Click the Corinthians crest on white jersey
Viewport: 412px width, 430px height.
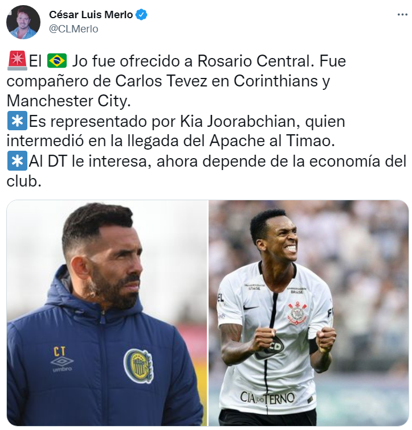297,313
